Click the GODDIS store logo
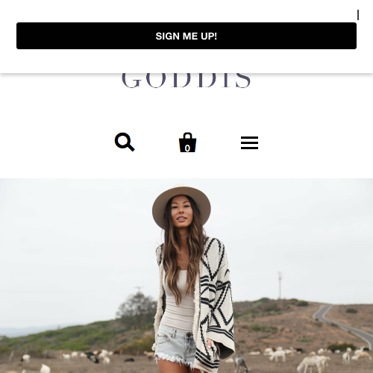 (x=186, y=81)
